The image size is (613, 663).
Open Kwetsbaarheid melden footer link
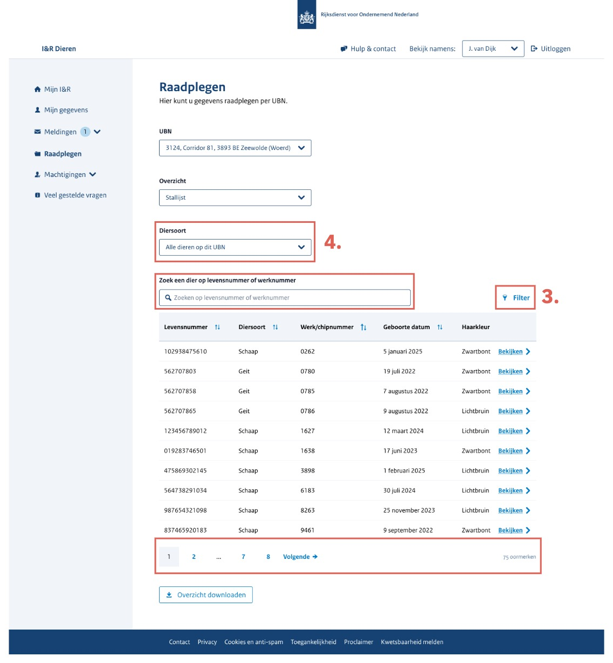tap(412, 643)
